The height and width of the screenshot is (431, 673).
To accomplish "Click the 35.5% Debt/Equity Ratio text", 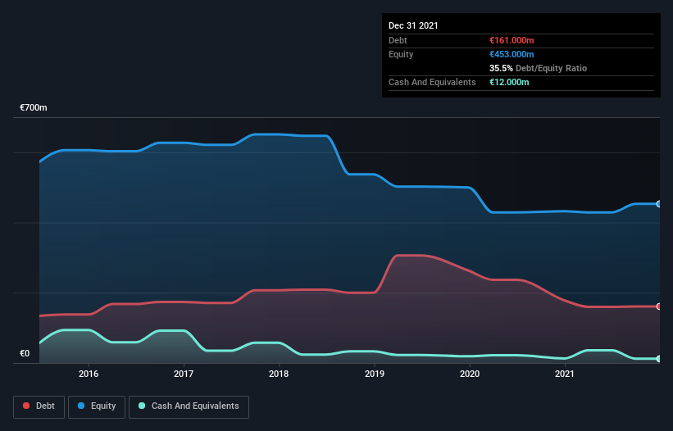I will pyautogui.click(x=539, y=68).
